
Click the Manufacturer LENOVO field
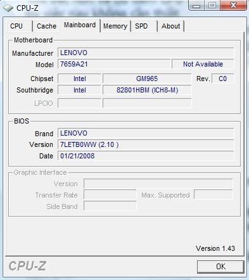(x=146, y=53)
